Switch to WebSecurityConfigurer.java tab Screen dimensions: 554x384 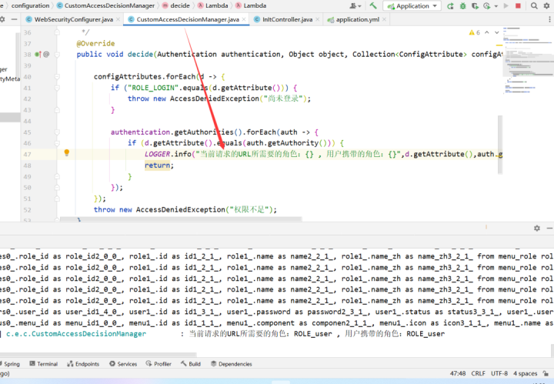click(x=74, y=19)
